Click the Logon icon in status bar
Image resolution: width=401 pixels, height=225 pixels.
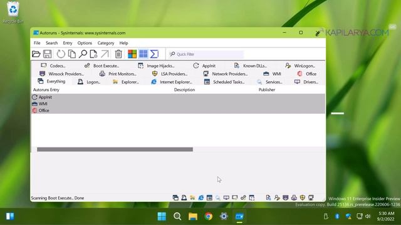point(184,197)
